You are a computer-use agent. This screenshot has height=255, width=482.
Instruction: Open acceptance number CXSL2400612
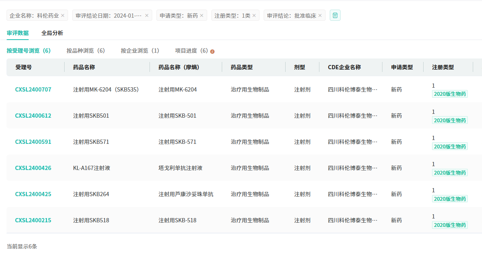tap(33, 116)
